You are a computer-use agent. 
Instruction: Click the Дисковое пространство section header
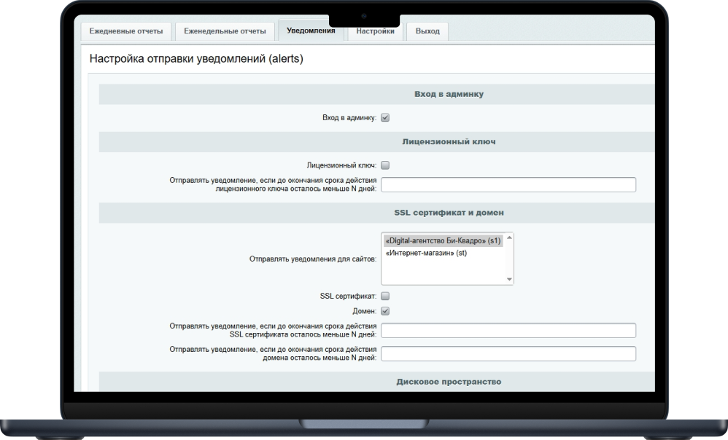point(448,382)
